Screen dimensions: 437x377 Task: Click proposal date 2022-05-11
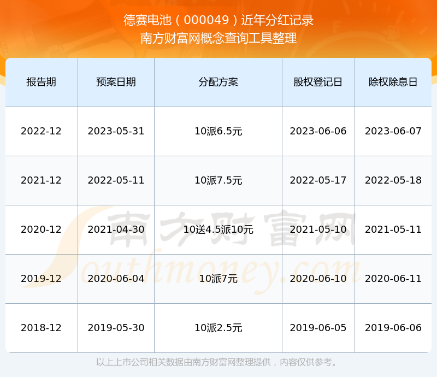point(116,180)
